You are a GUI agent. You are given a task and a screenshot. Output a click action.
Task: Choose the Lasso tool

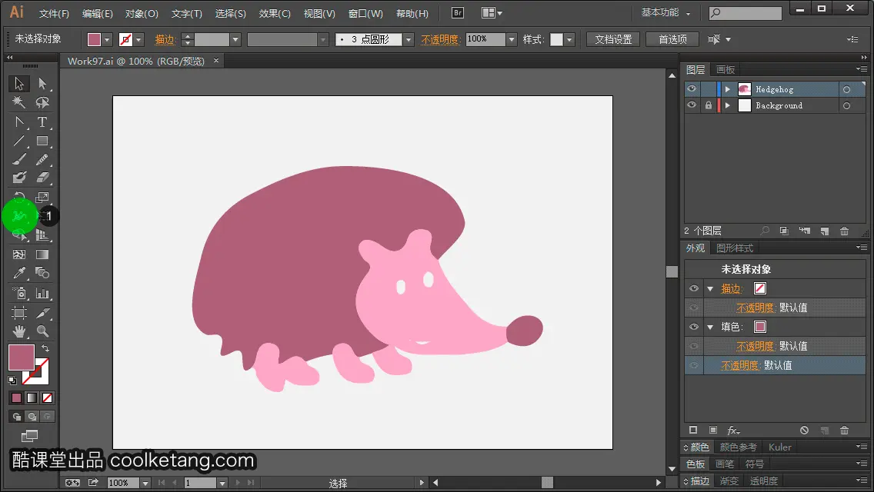click(x=42, y=102)
